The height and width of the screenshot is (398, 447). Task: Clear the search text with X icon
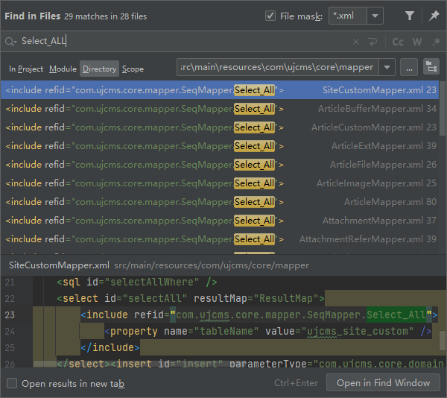[356, 42]
